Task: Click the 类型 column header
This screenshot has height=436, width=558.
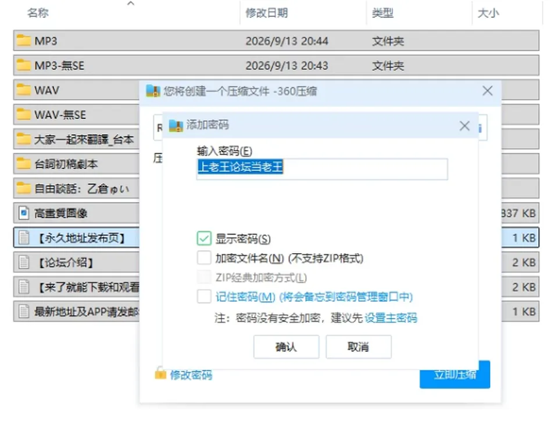Action: [382, 13]
